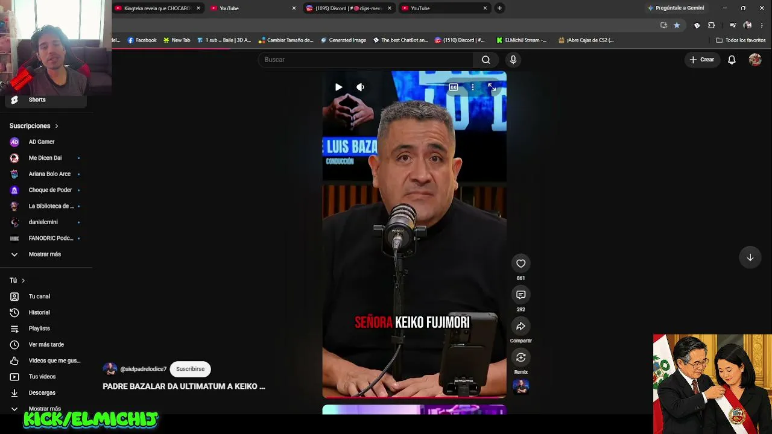Open Descargas in the sidebar
This screenshot has width=772, height=434.
point(46,392)
